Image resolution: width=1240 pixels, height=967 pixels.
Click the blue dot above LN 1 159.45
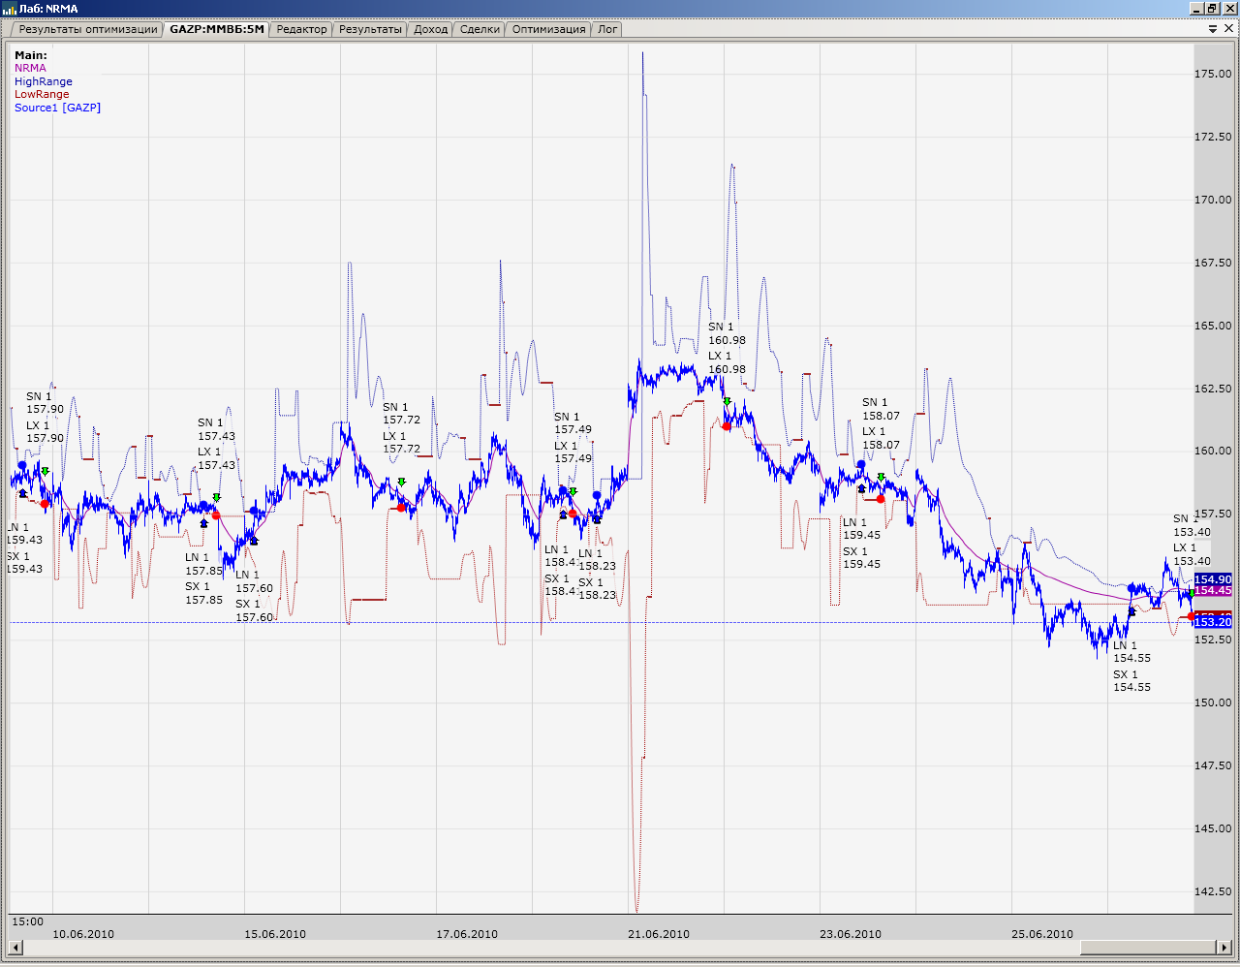coord(861,465)
